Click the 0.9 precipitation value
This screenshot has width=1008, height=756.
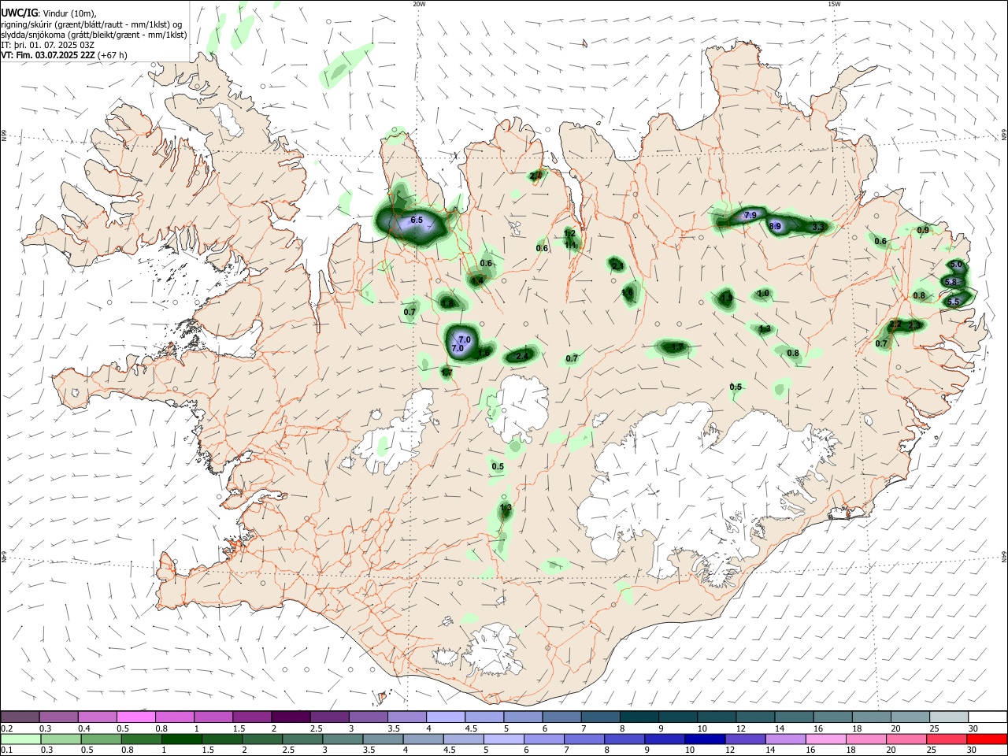click(923, 230)
